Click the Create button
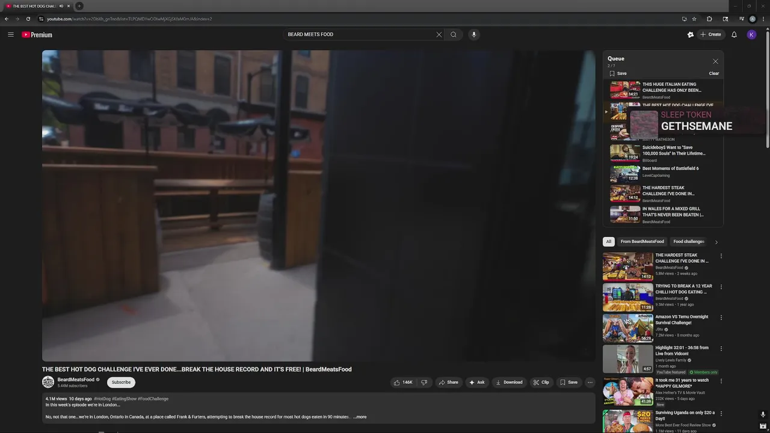Image resolution: width=770 pixels, height=433 pixels. (711, 34)
